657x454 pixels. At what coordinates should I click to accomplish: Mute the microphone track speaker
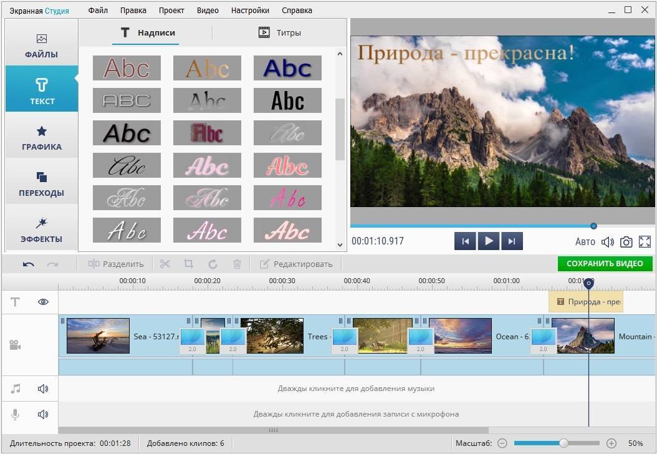[43, 414]
